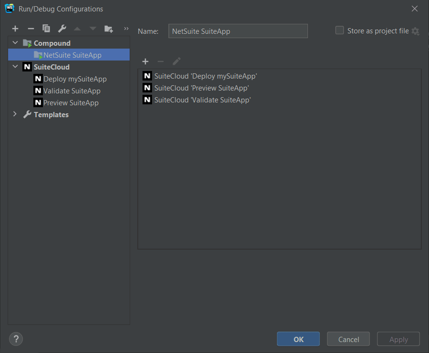Click the Templates group label
429x353 pixels.
click(51, 114)
